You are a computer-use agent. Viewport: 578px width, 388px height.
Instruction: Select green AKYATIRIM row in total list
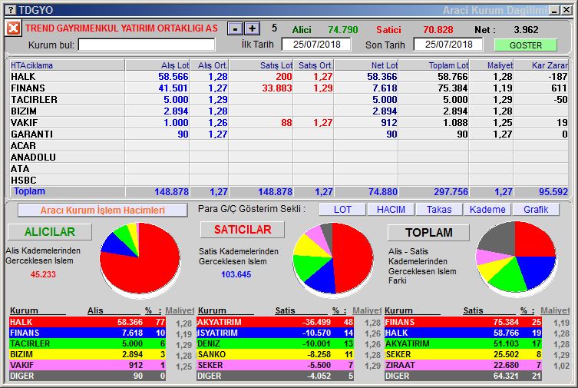tap(463, 343)
